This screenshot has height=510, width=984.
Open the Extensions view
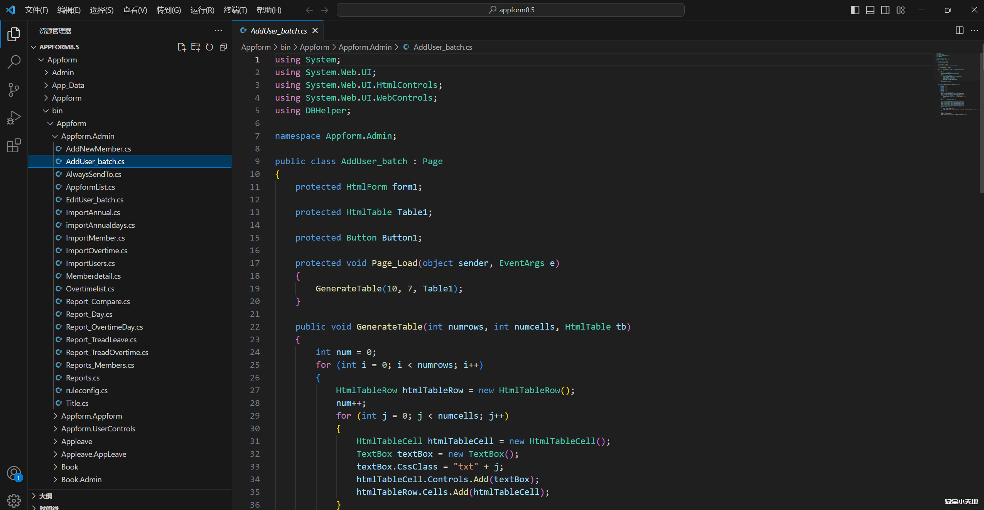tap(14, 145)
